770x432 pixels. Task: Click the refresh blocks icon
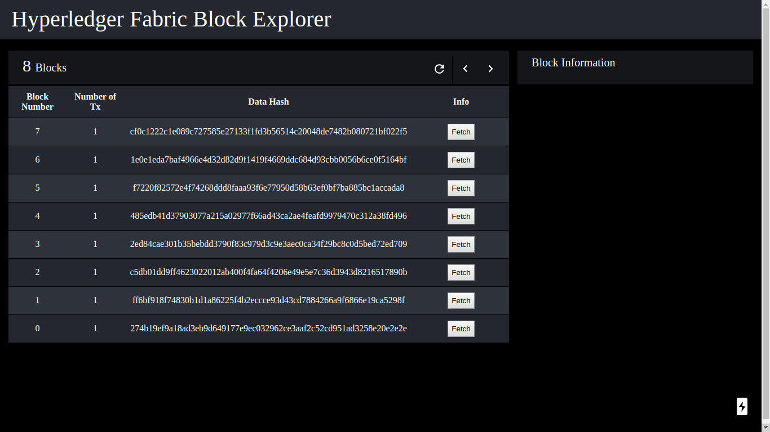440,69
